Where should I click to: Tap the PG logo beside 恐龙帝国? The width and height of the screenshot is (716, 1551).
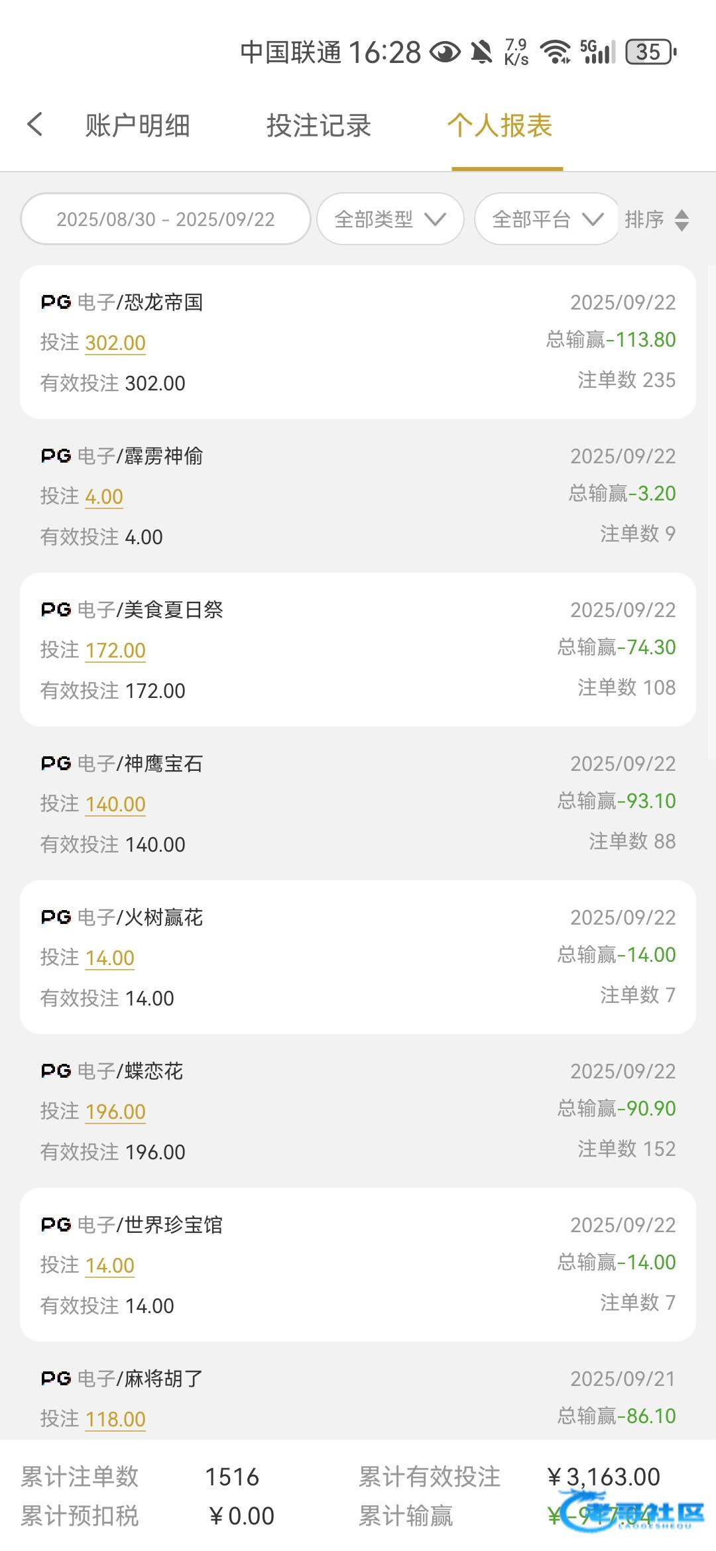(x=56, y=302)
